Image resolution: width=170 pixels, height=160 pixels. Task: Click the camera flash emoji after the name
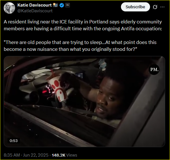point(55,5)
